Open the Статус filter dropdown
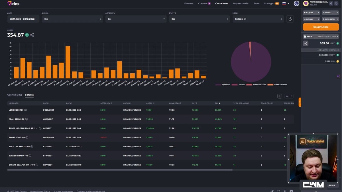Screen dimensions: 342x192 pyautogui.click(x=199, y=19)
